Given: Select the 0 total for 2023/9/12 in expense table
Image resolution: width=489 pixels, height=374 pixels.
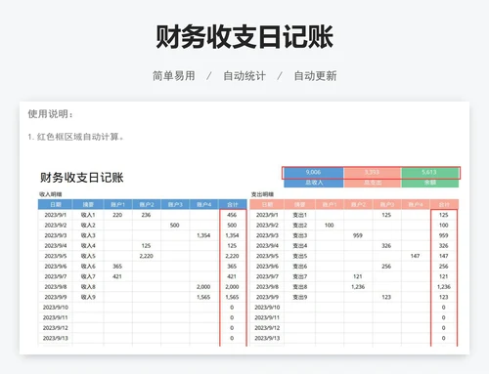Looking at the screenshot, I should coord(444,328).
